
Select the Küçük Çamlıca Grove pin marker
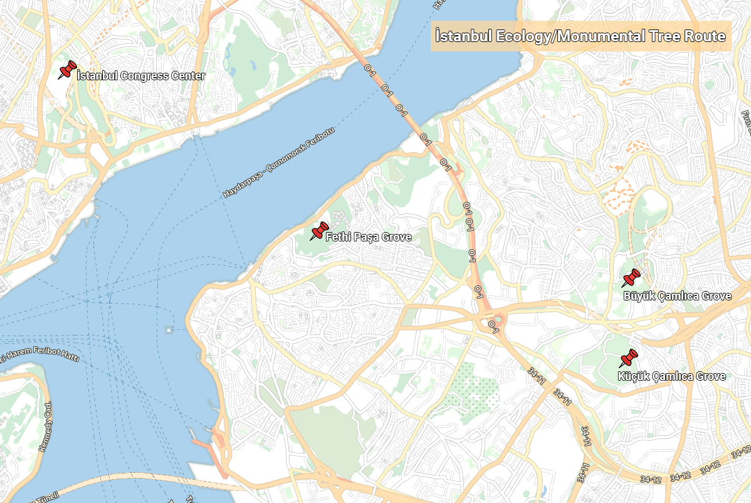[628, 358]
